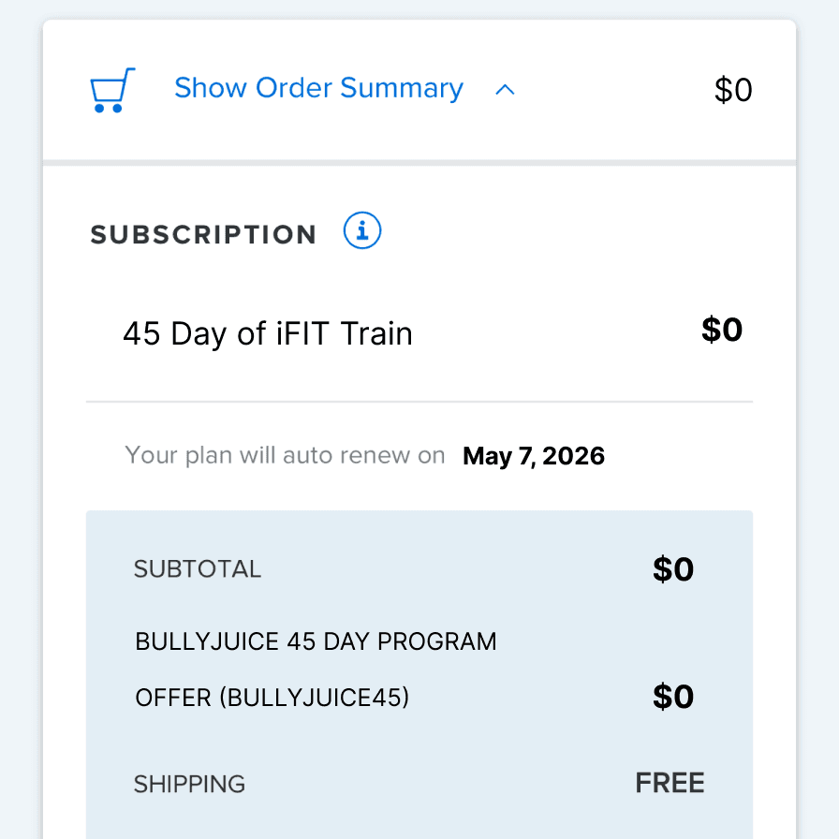Click the iFIT Train item price

tap(722, 330)
